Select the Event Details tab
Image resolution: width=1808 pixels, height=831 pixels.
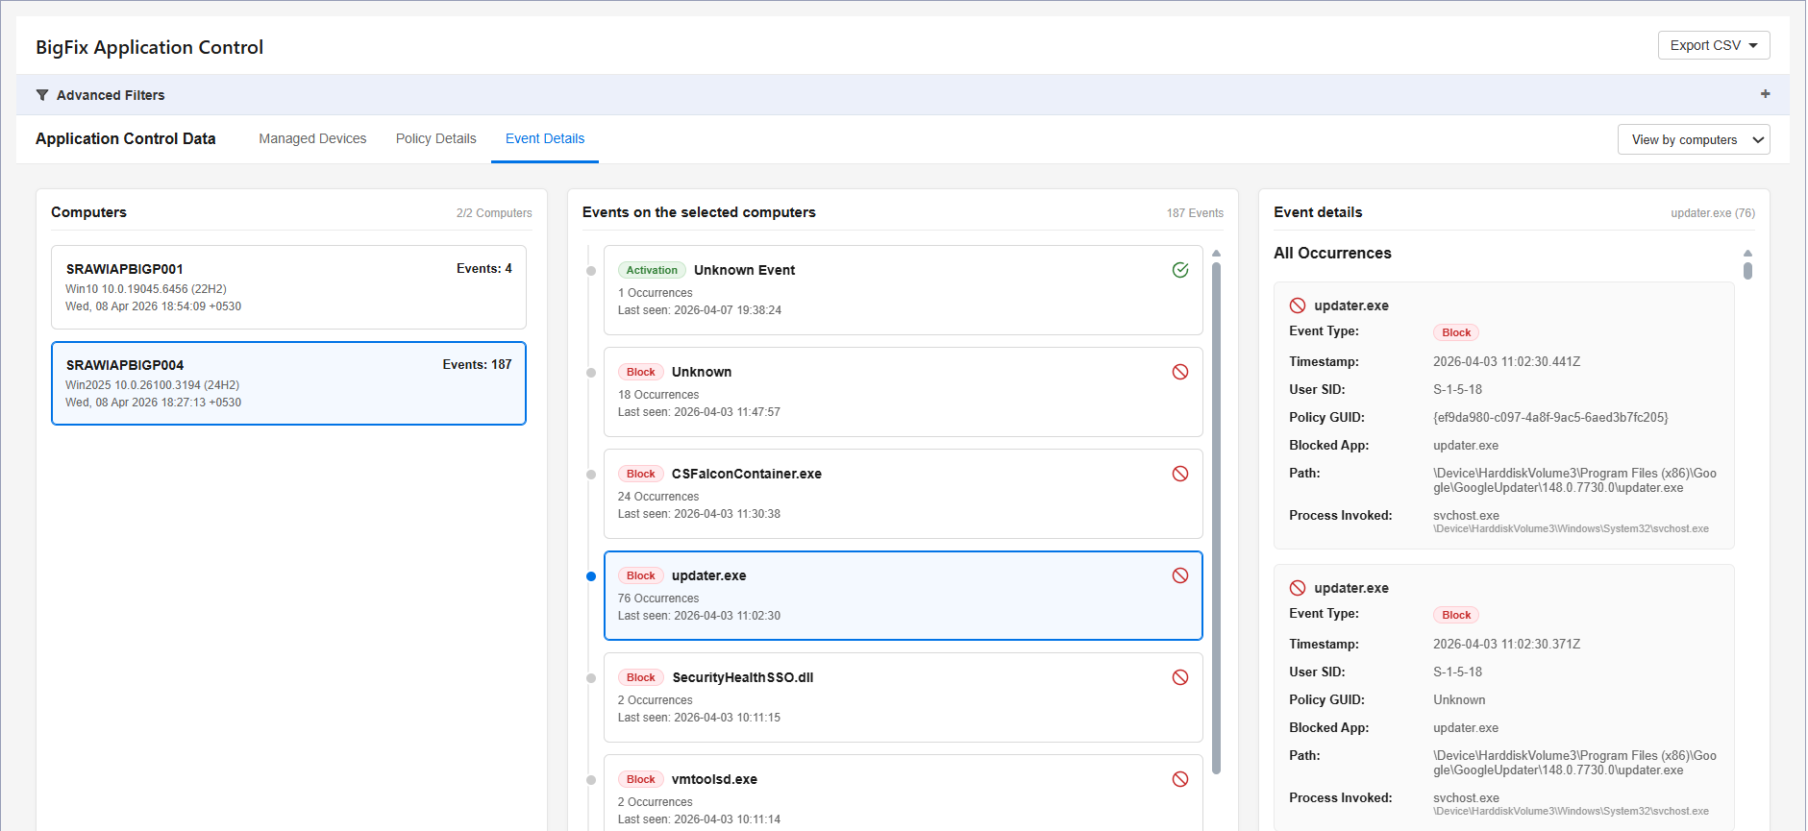(x=545, y=138)
